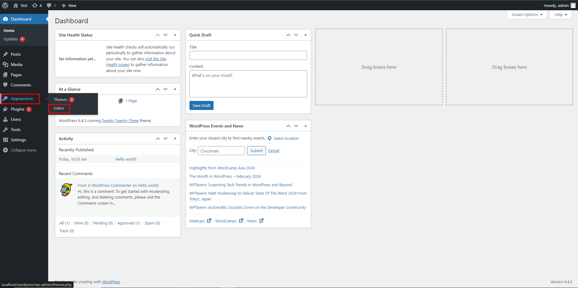This screenshot has height=288, width=578.
Task: Click the Quick Draft Title field
Action: coord(248,55)
